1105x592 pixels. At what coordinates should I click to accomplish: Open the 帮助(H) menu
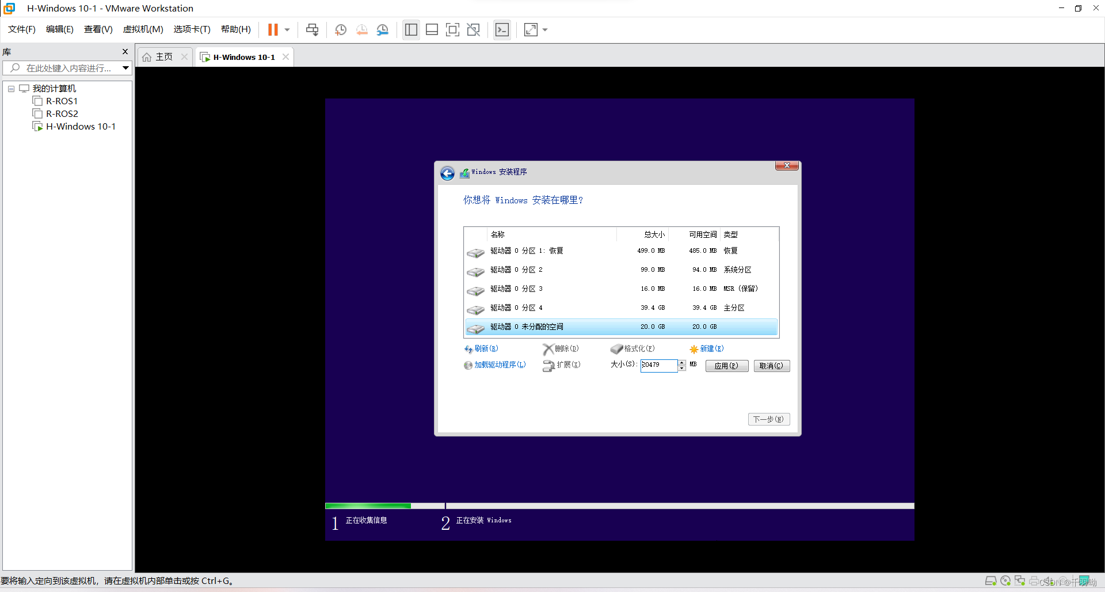[236, 29]
